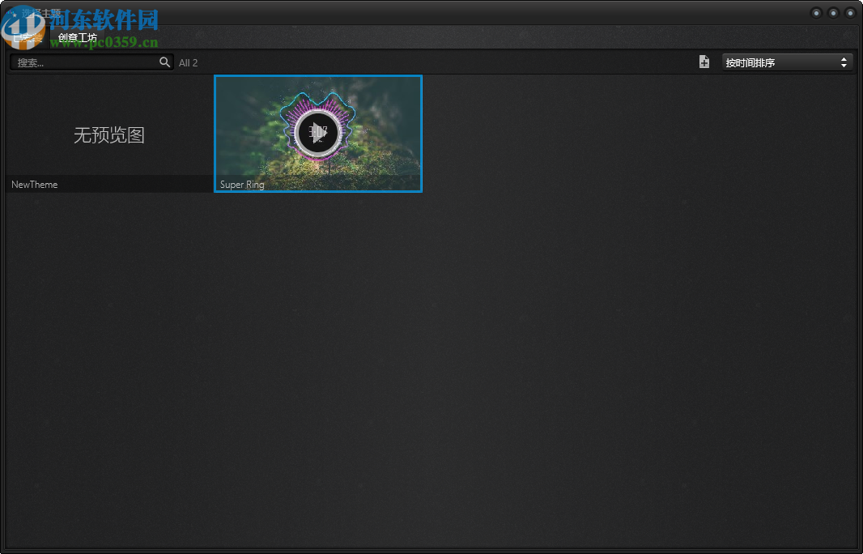863x554 pixels.
Task: Click the new theme file icon
Action: tap(704, 62)
